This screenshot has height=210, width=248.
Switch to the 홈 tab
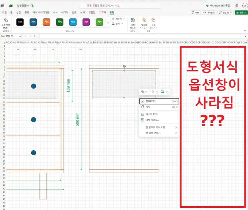coord(11,12)
